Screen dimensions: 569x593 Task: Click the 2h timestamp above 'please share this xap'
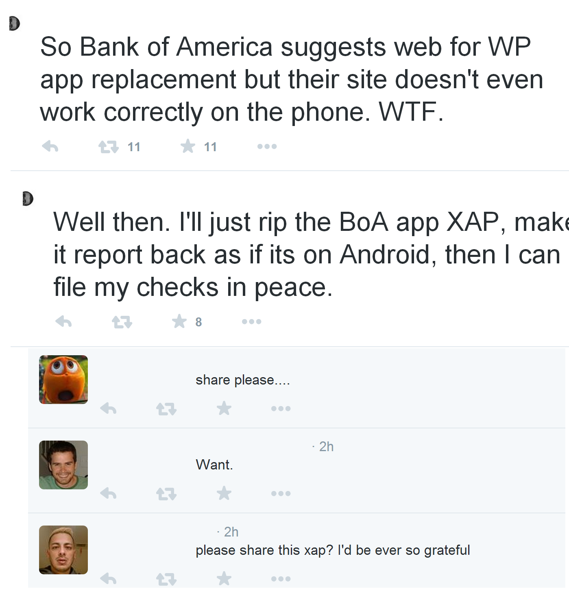tap(231, 532)
